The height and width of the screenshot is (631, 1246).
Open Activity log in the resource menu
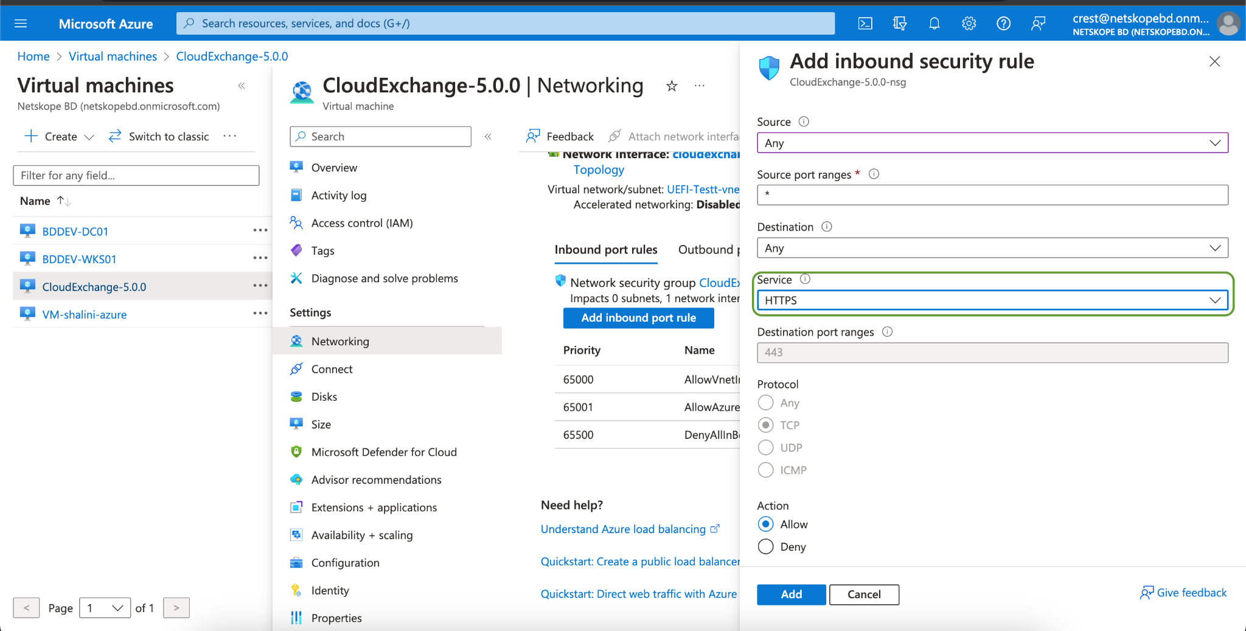point(339,195)
